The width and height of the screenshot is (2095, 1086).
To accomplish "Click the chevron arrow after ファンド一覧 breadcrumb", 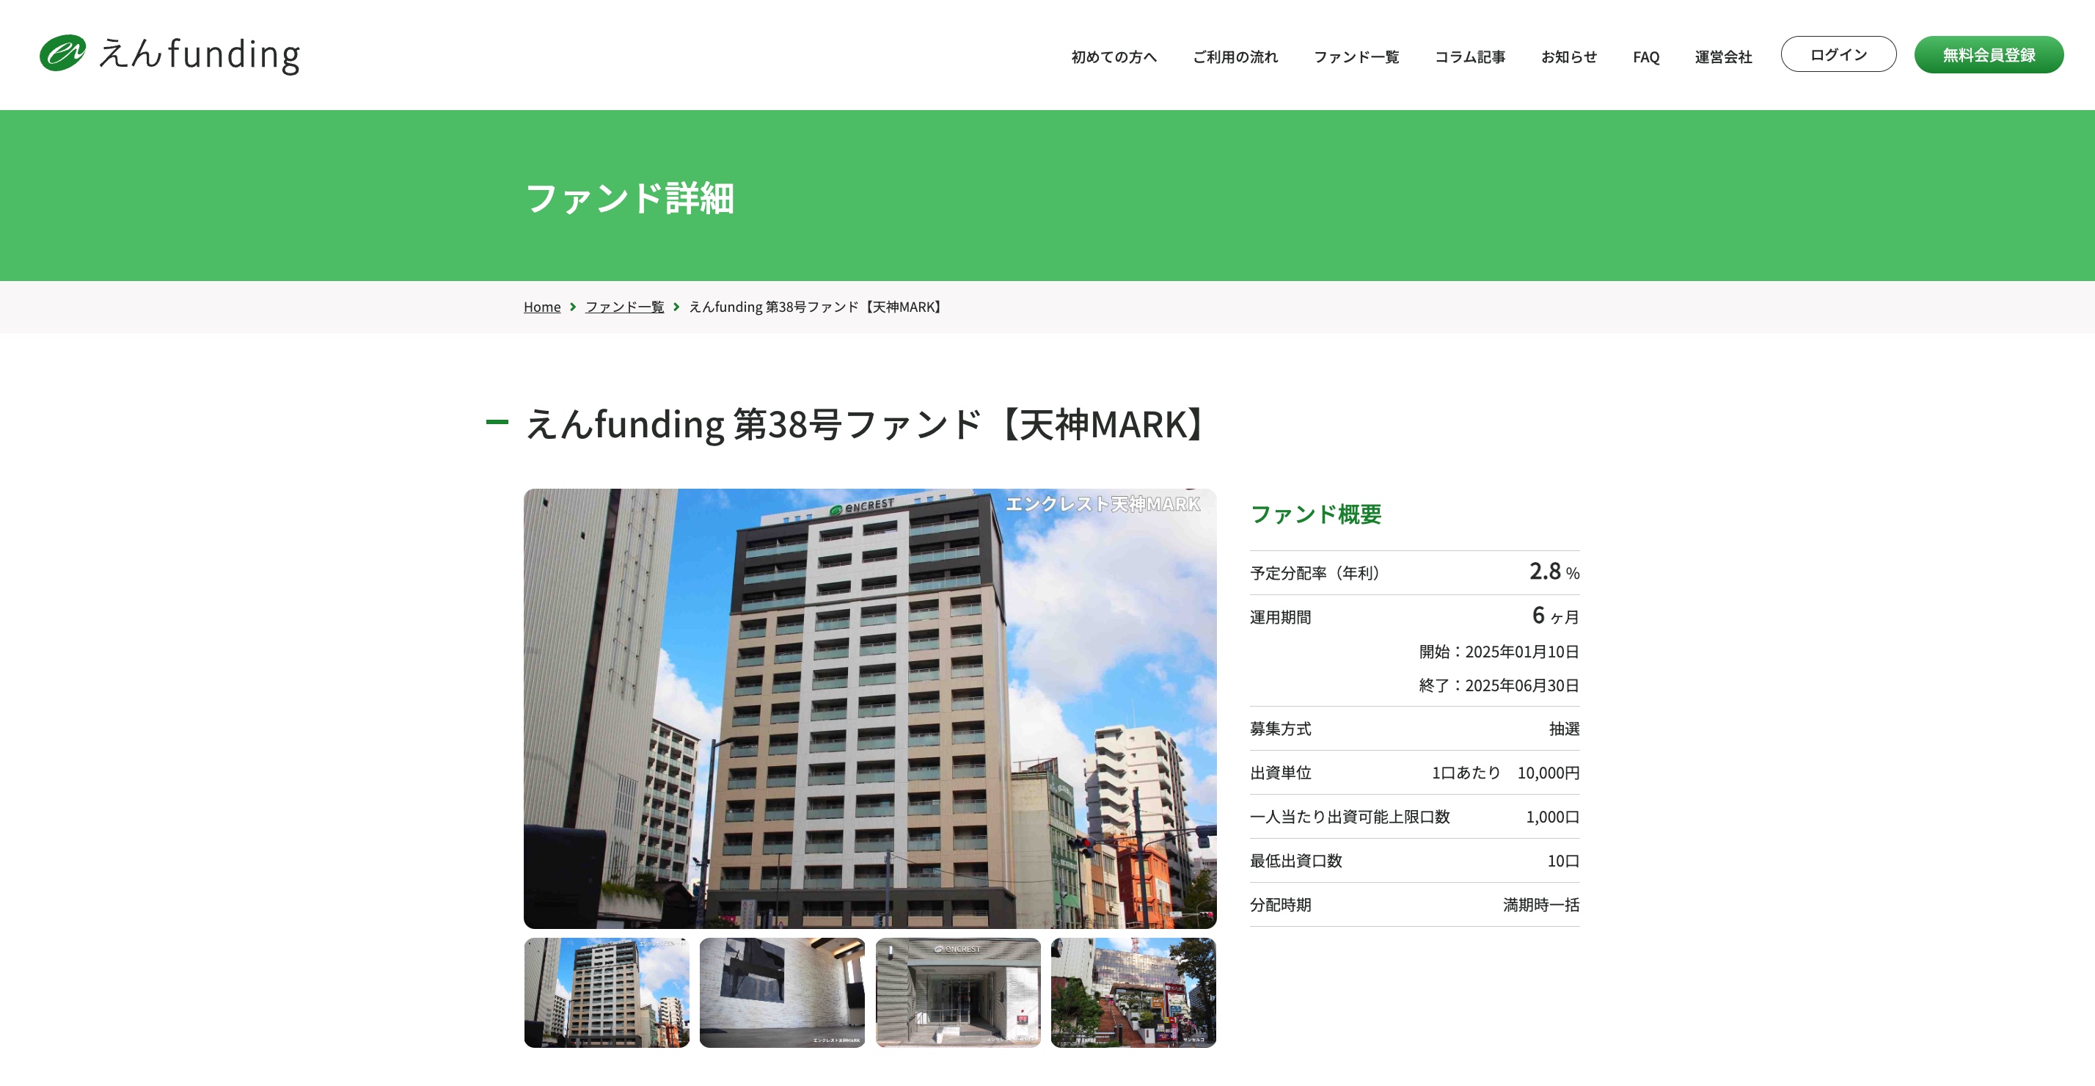I will point(676,307).
